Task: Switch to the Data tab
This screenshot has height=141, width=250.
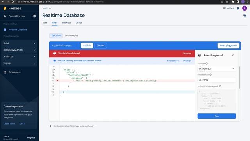Action: point(45,23)
